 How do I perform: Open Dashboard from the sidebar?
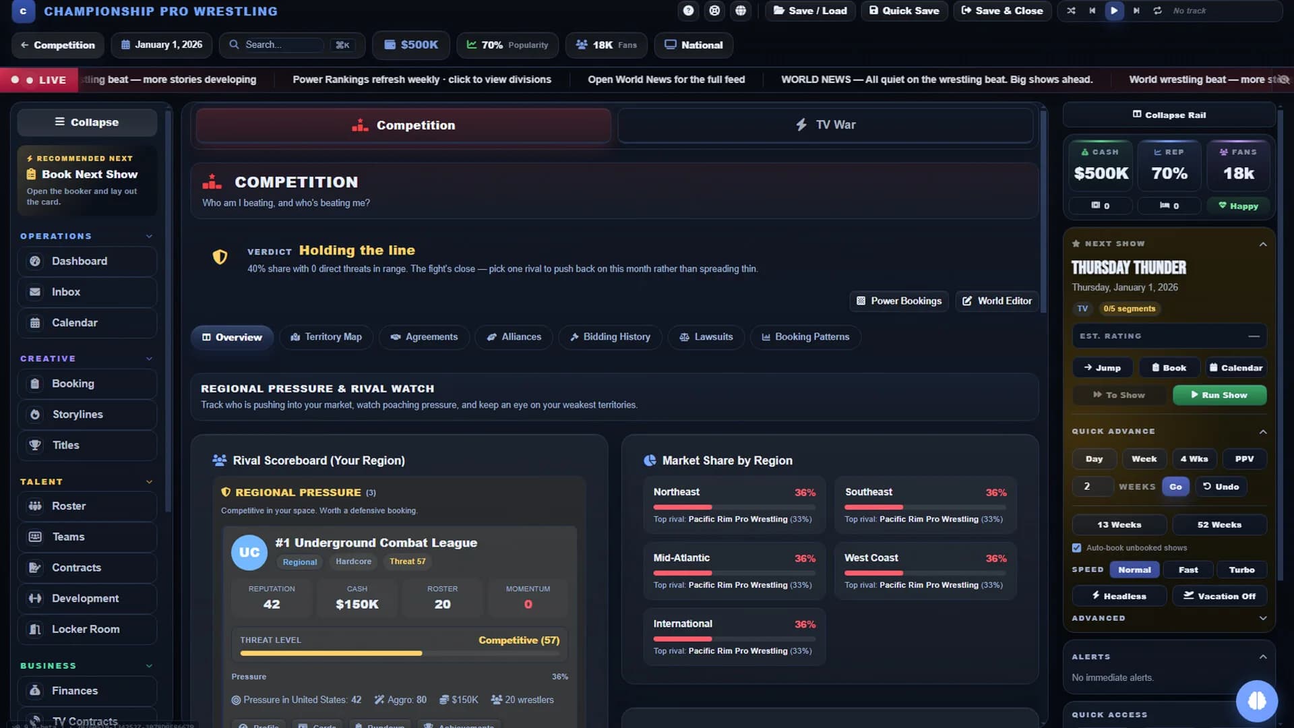[x=87, y=262]
